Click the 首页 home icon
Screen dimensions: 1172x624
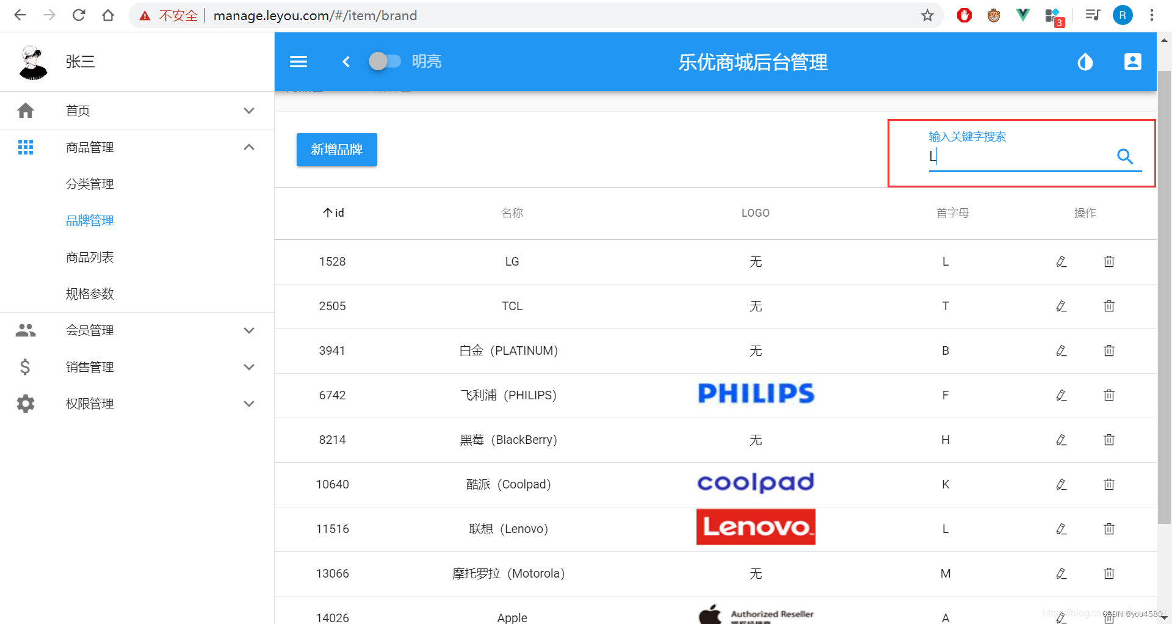coord(26,111)
